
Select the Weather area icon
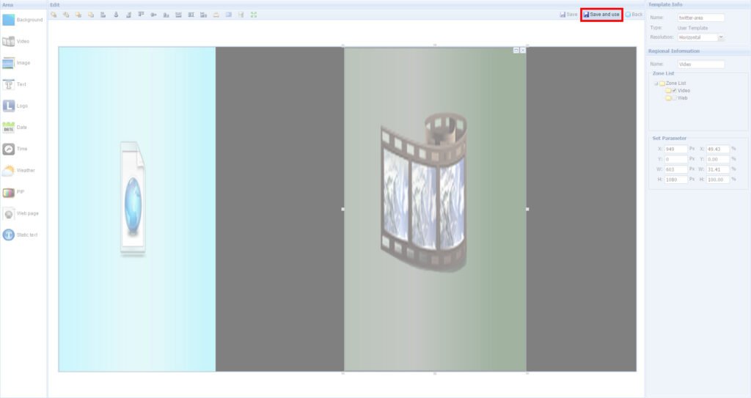[9, 171]
